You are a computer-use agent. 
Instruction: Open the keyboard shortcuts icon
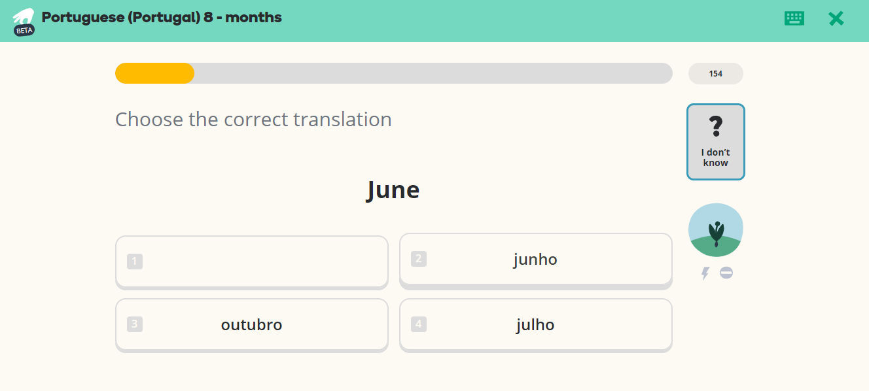(794, 18)
